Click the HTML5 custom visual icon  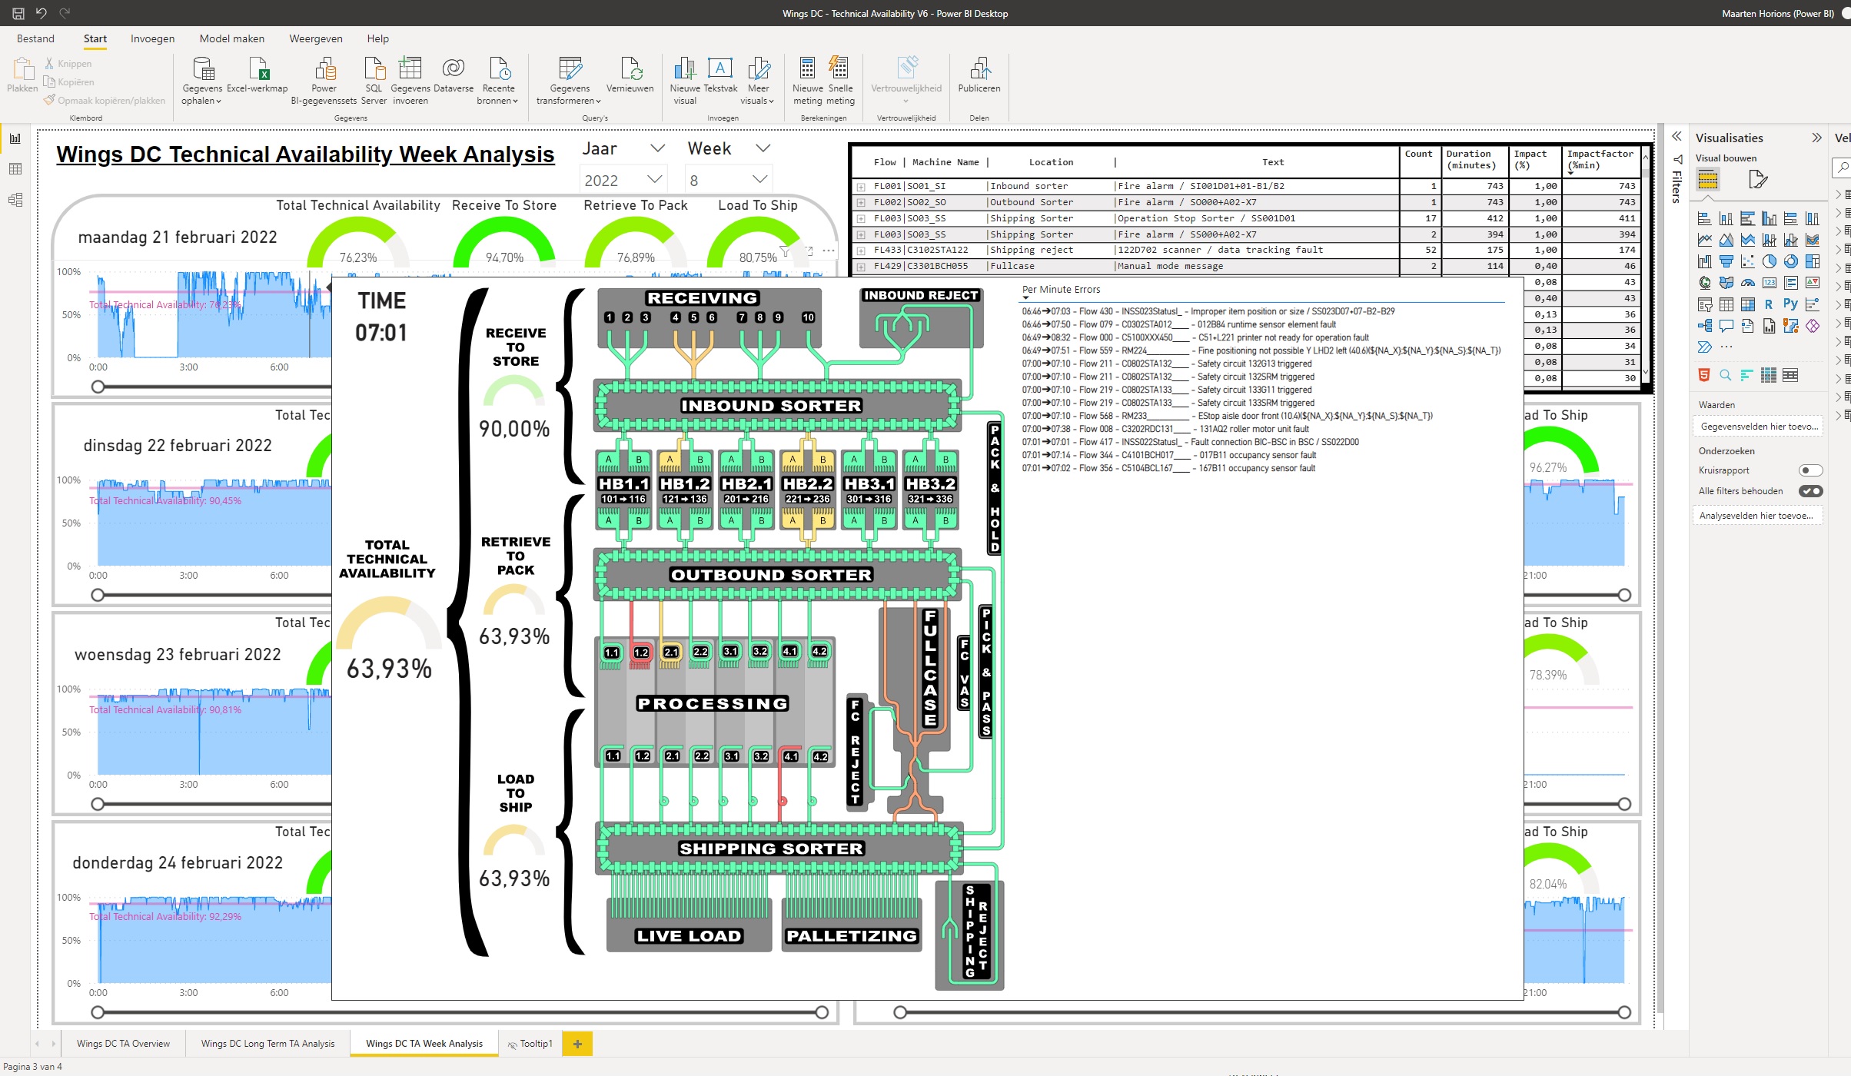click(1704, 375)
